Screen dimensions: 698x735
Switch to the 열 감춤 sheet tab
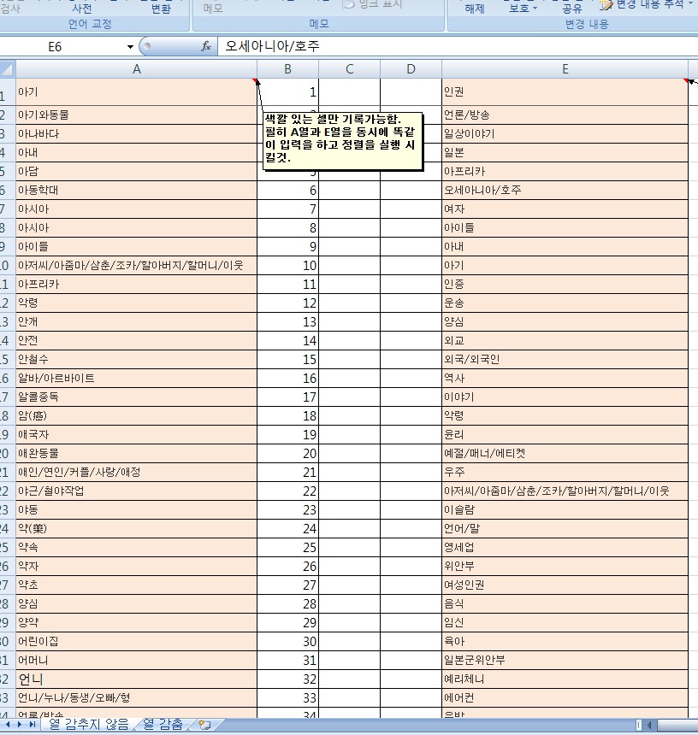tap(163, 725)
